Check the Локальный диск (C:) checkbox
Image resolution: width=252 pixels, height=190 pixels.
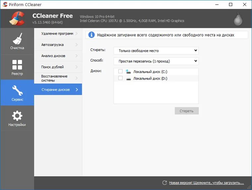point(120,71)
